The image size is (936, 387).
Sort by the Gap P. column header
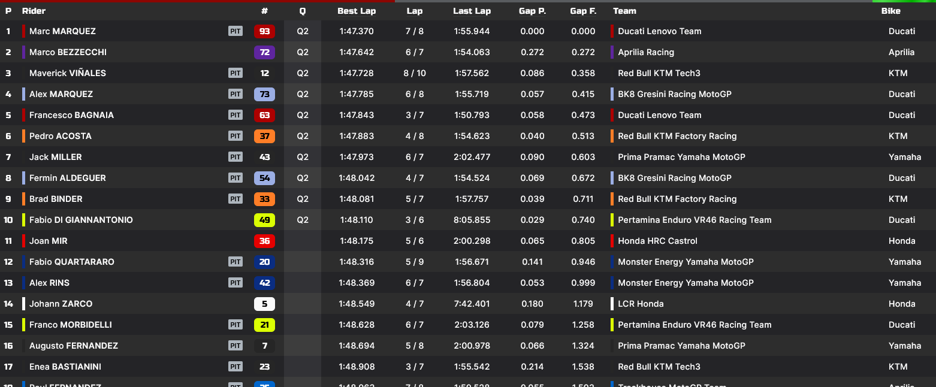532,11
